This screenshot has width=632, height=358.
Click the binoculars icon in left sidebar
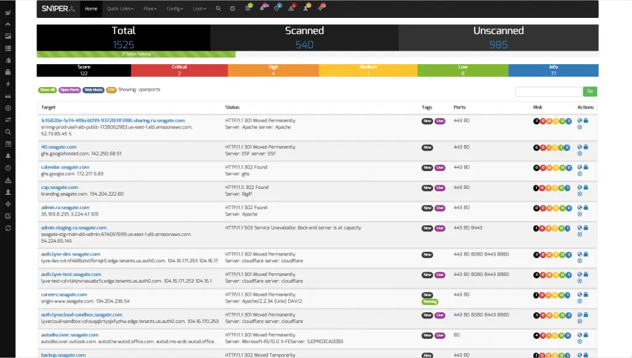click(x=7, y=96)
